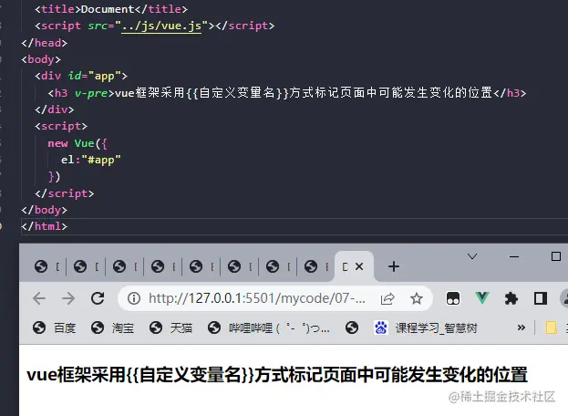
Task: Share this page via the share icon
Action: pos(387,299)
